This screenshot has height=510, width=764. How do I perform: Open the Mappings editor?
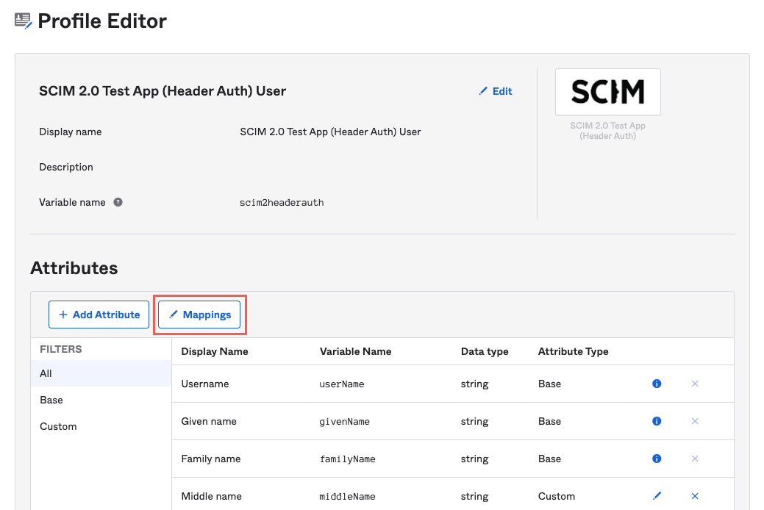[199, 314]
